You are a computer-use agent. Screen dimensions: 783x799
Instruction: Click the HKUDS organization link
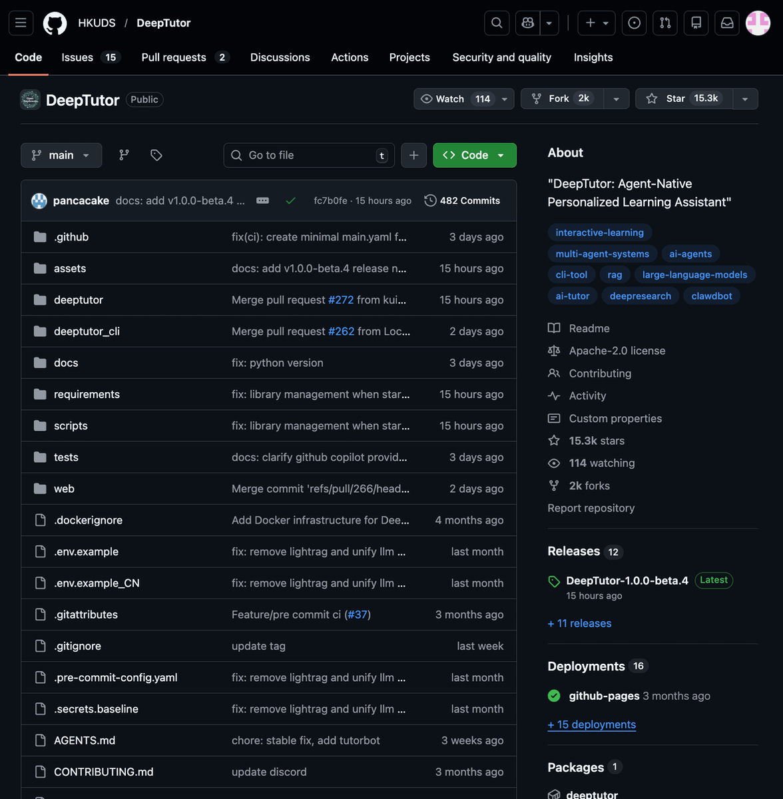coord(97,23)
